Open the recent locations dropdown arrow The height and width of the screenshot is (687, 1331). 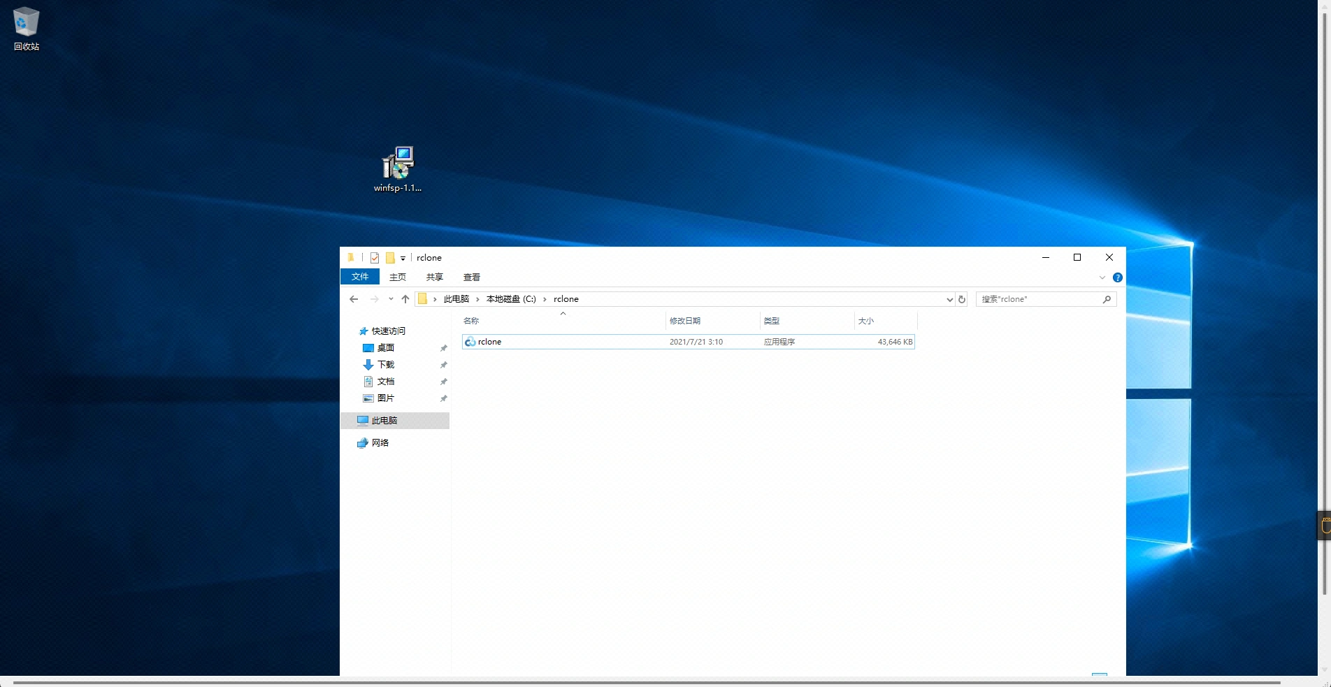391,299
